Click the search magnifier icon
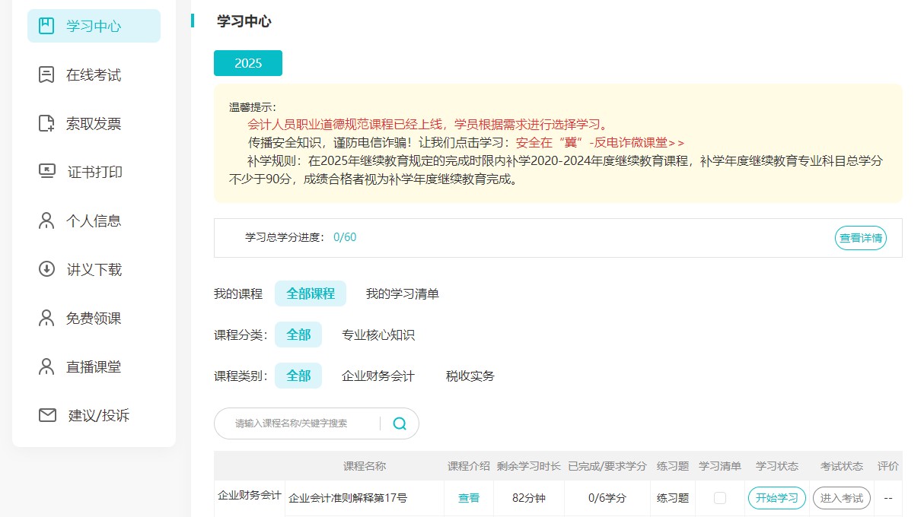Image resolution: width=924 pixels, height=517 pixels. (399, 423)
